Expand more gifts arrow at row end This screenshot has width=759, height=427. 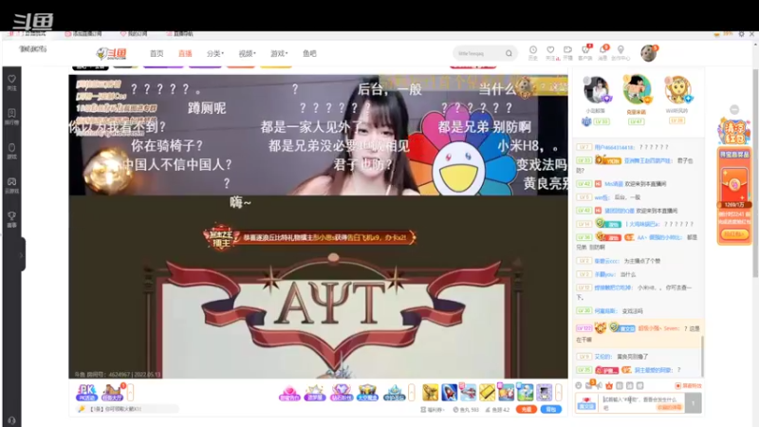pyautogui.click(x=559, y=393)
